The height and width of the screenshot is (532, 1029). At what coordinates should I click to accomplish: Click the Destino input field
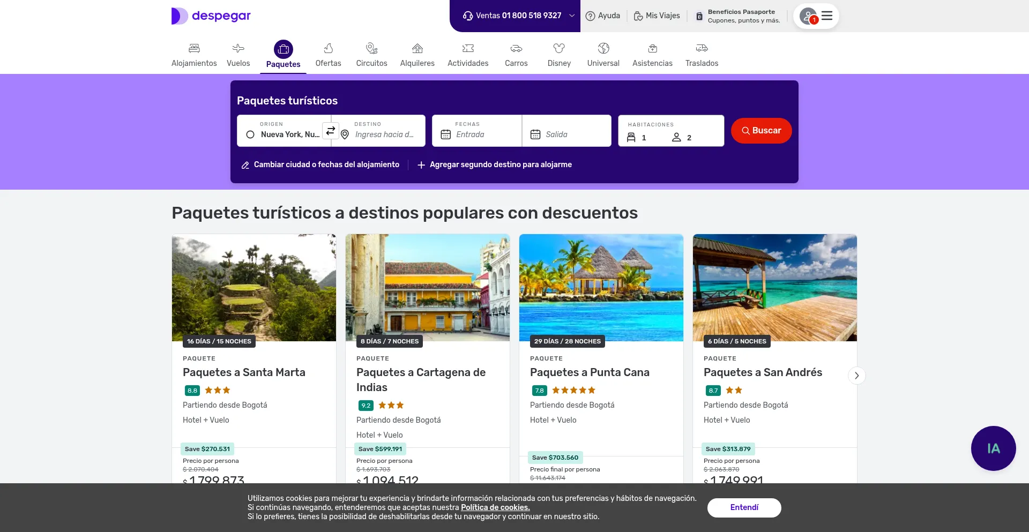pos(385,134)
